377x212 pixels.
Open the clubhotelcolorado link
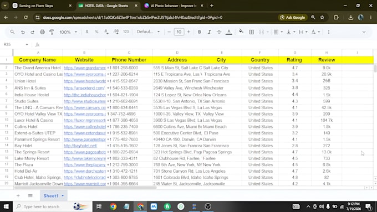coord(85,178)
